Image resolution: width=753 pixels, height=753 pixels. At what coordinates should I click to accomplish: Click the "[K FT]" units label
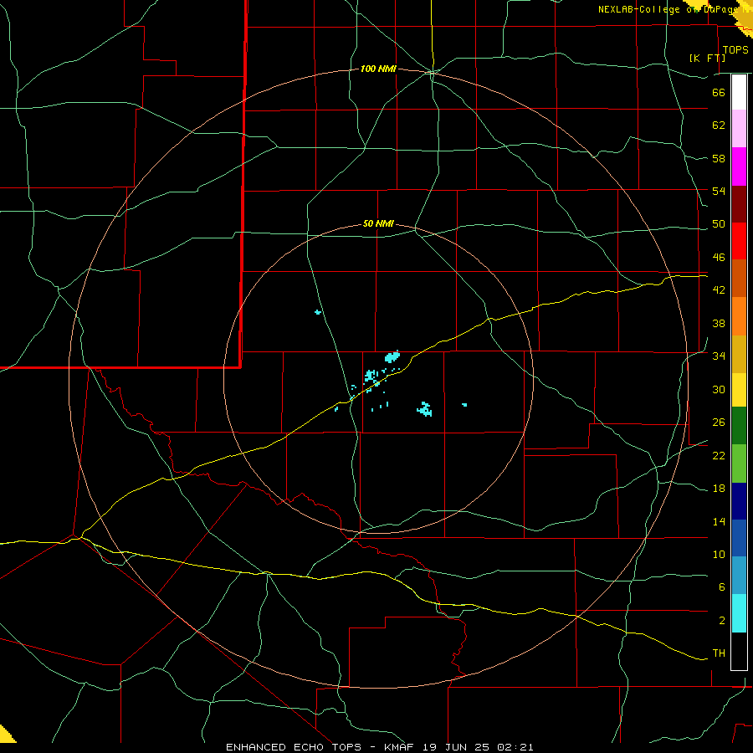[707, 58]
